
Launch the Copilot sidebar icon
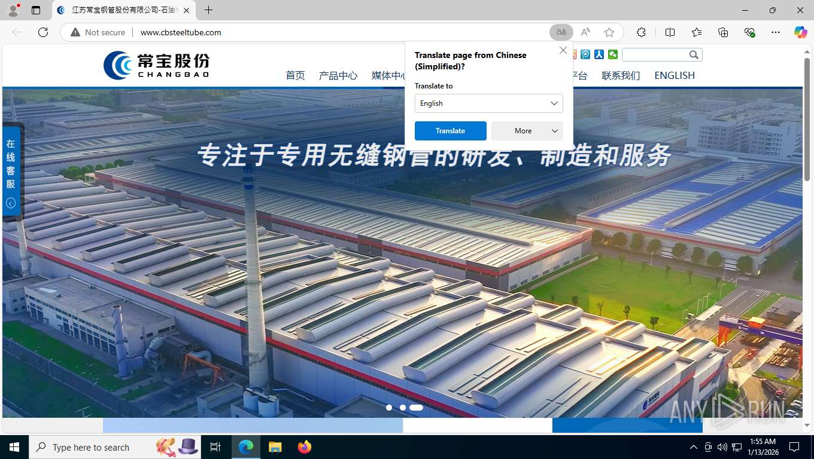(801, 32)
